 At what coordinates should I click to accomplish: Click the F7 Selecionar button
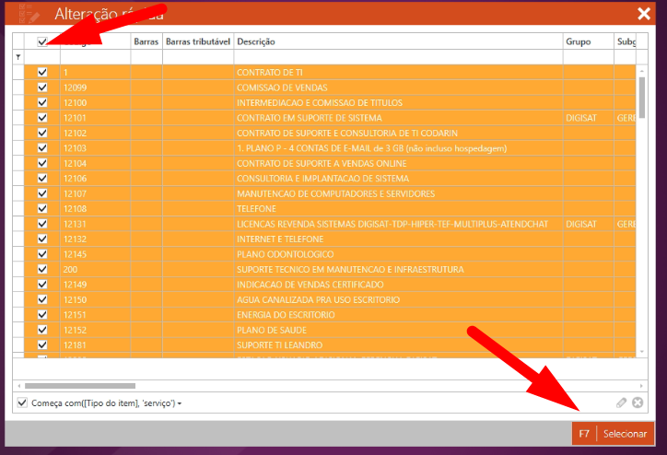tap(613, 433)
